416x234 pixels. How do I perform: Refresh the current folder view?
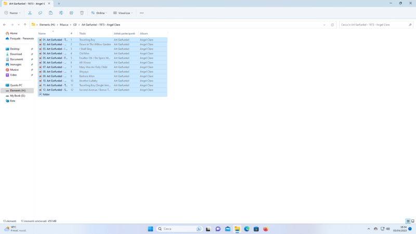pos(332,24)
